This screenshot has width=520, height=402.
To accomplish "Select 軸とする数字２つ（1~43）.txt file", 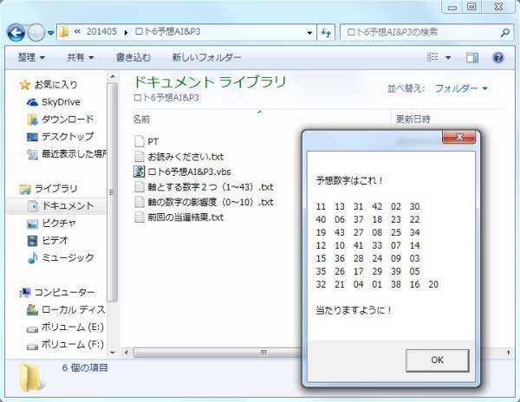I will click(204, 187).
